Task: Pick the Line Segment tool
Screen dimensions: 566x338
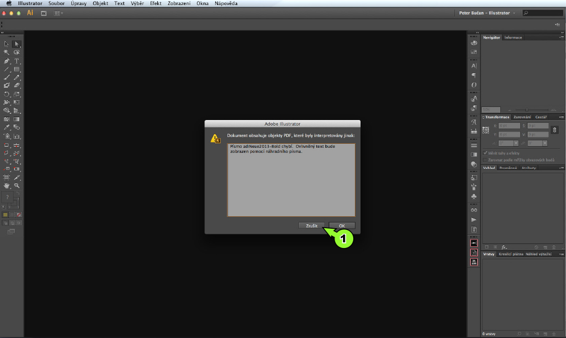Action: (6, 69)
